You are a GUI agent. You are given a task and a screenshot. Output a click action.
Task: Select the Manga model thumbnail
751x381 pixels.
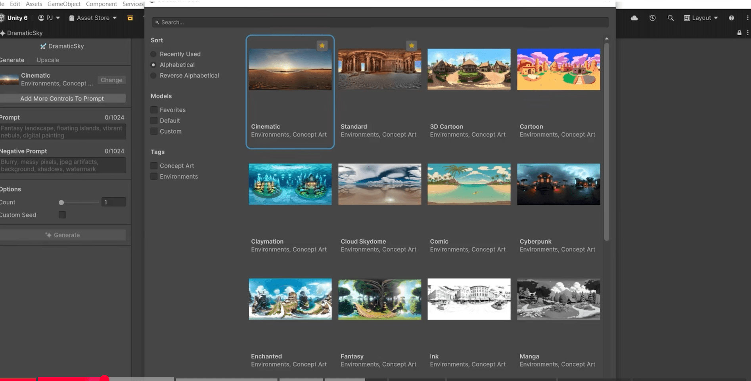tap(559, 299)
